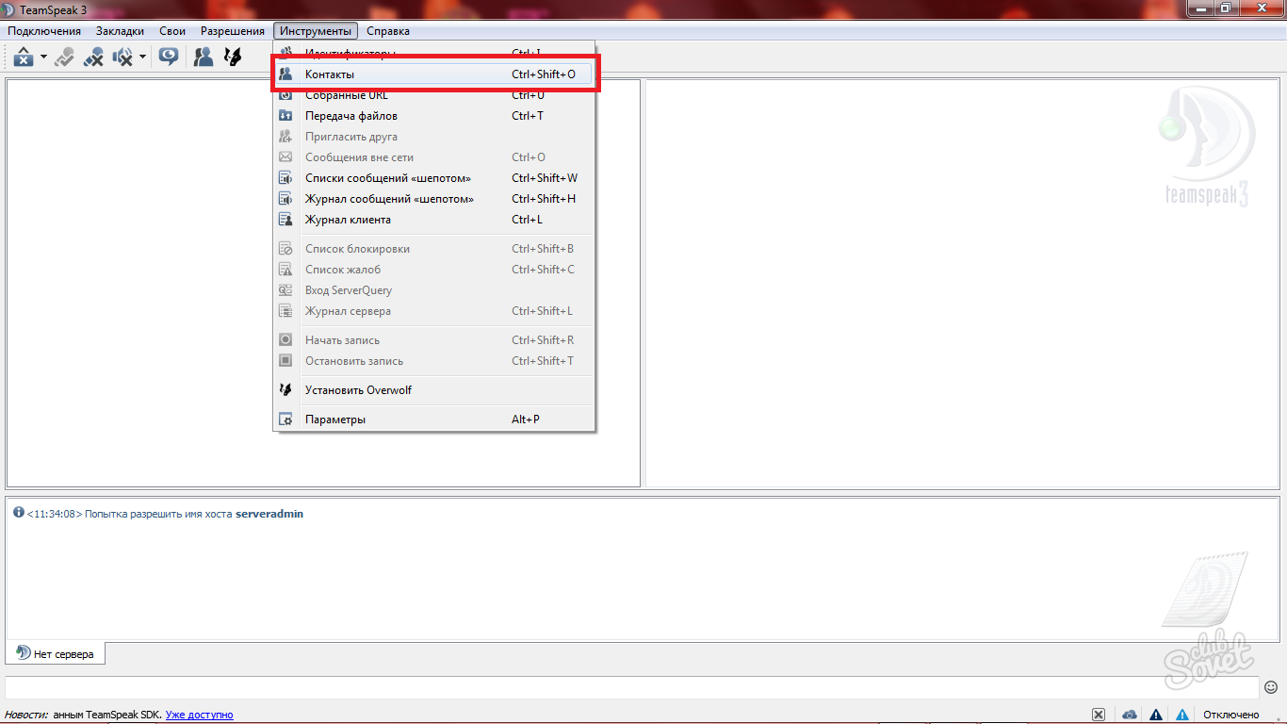Click the Контакты menu item icon
This screenshot has width=1287, height=724.
(285, 74)
